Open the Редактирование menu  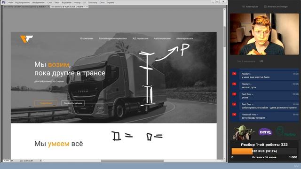click(x=23, y=3)
